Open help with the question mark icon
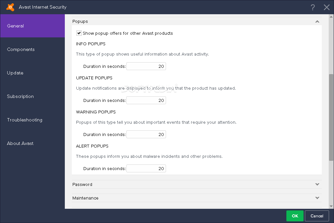This screenshot has width=334, height=223. pos(313,7)
